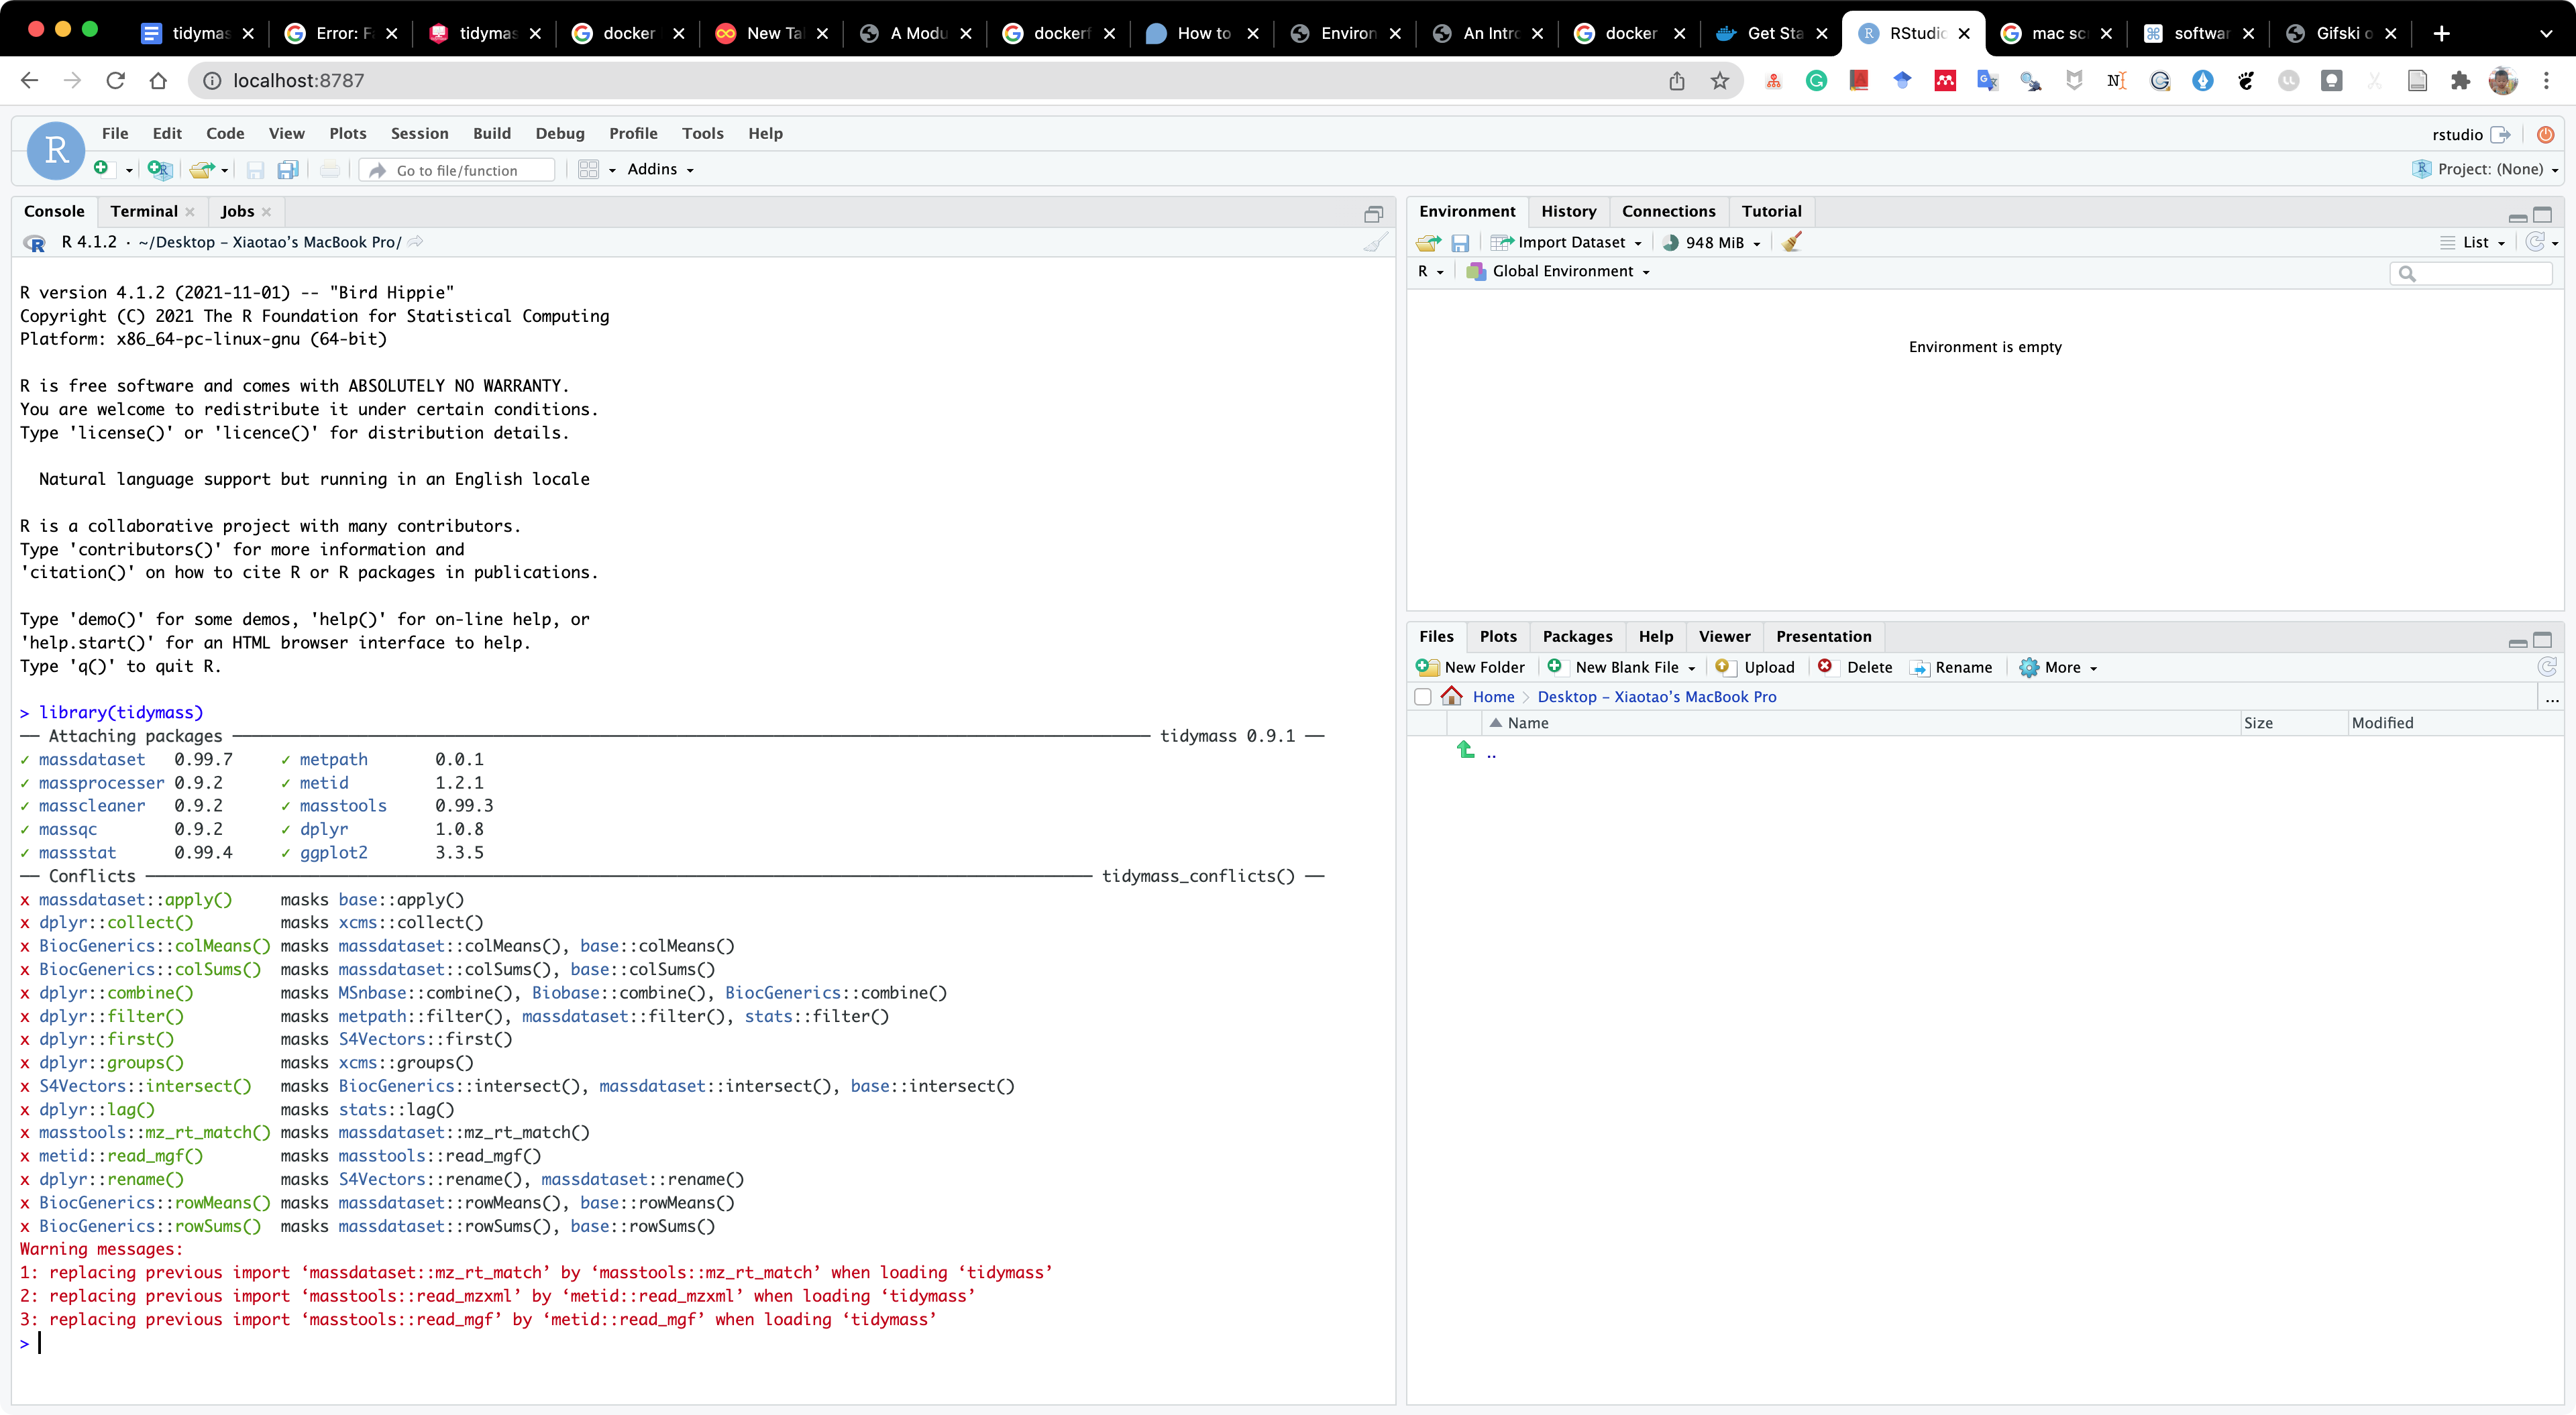Toggle the select all files checkbox
The image size is (2576, 1415).
click(1423, 697)
